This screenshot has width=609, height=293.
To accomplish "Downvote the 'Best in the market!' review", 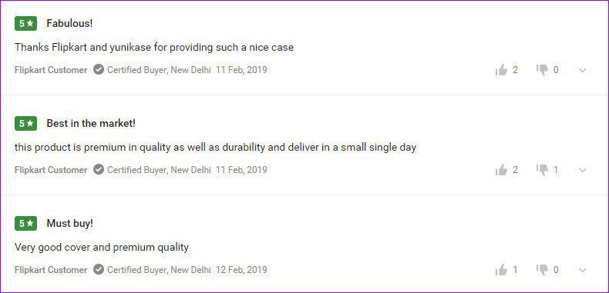I will (x=542, y=170).
